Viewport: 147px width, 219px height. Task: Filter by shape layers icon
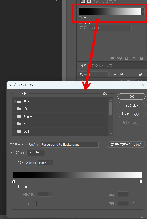pos(134,74)
